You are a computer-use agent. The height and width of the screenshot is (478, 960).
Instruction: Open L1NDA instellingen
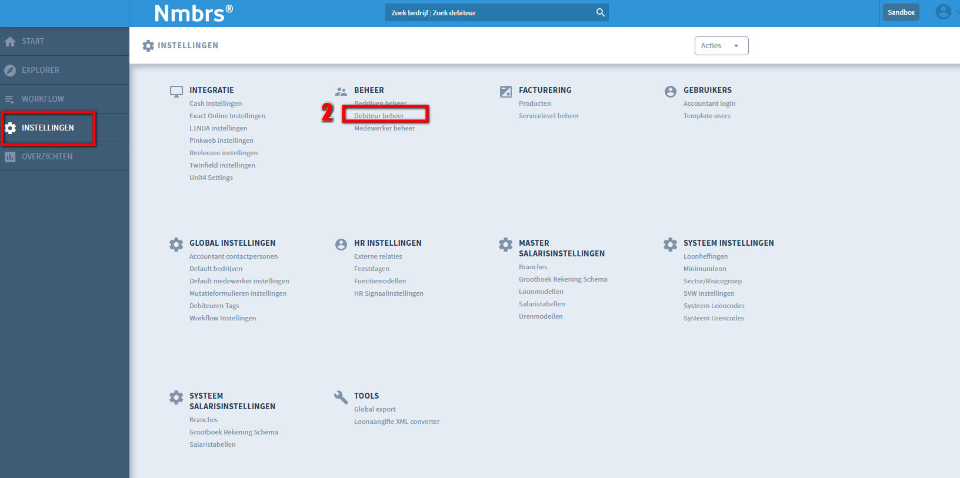(x=218, y=128)
